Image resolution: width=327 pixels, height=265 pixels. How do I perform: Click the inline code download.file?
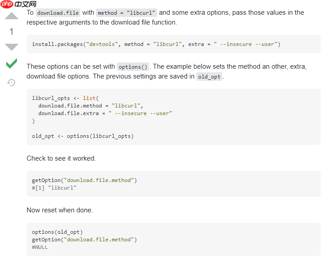58,13
